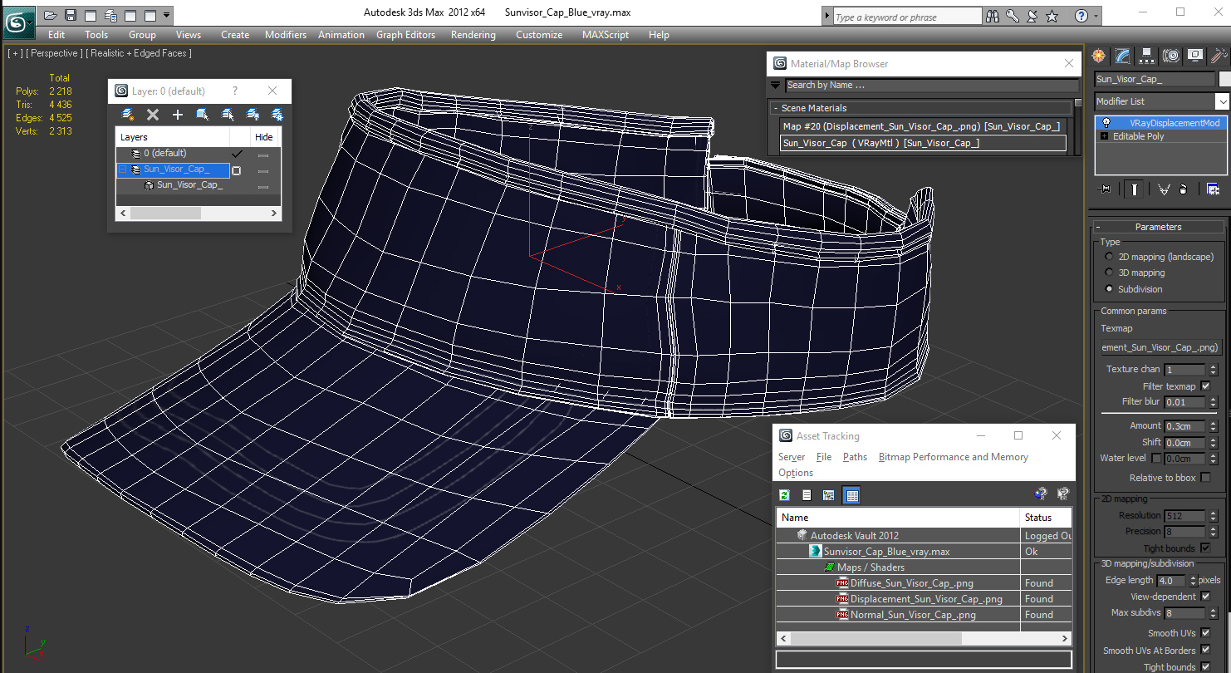Switch Asset Tracking to table view icon
The image size is (1231, 673).
coord(851,495)
